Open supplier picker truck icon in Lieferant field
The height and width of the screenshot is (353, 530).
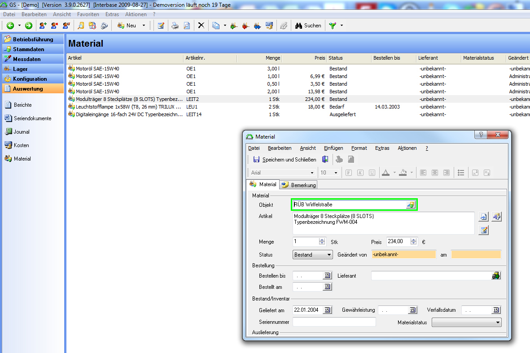[x=496, y=276]
